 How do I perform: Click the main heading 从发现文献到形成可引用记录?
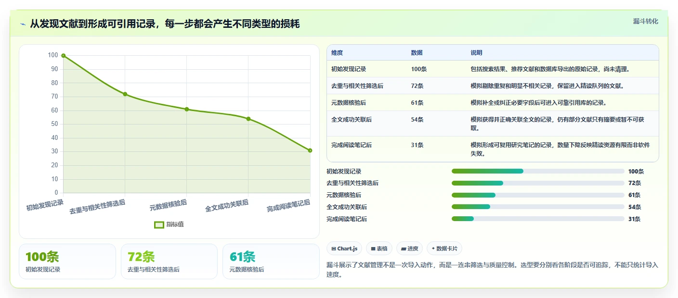165,24
